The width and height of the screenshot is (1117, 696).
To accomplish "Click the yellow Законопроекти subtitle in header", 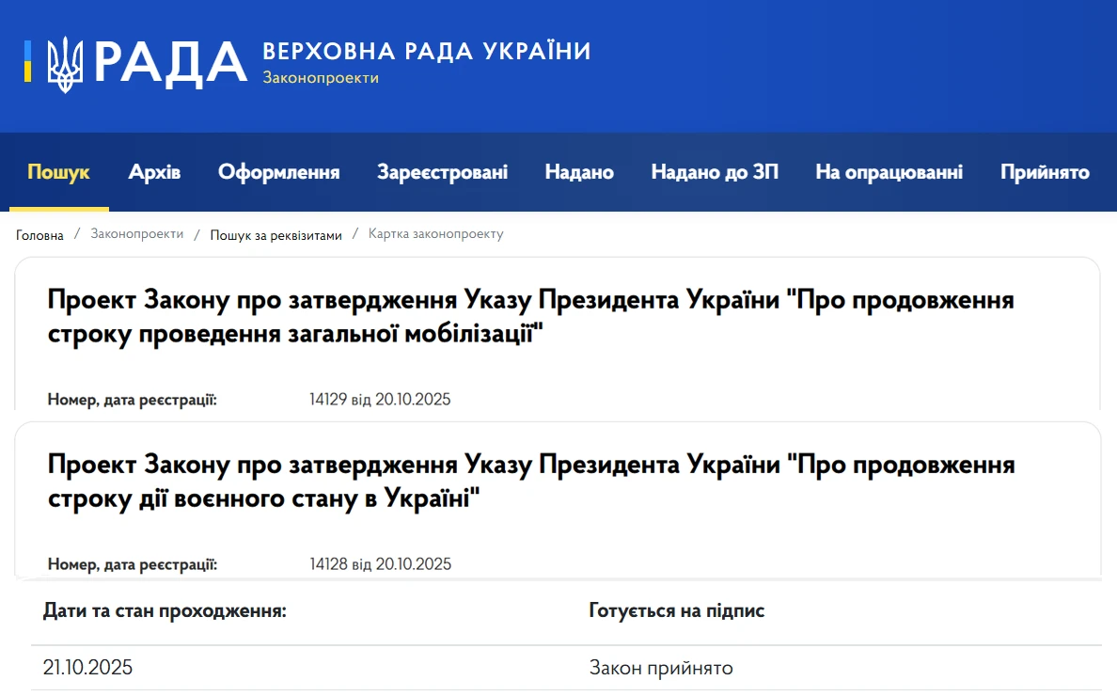I will 321,78.
